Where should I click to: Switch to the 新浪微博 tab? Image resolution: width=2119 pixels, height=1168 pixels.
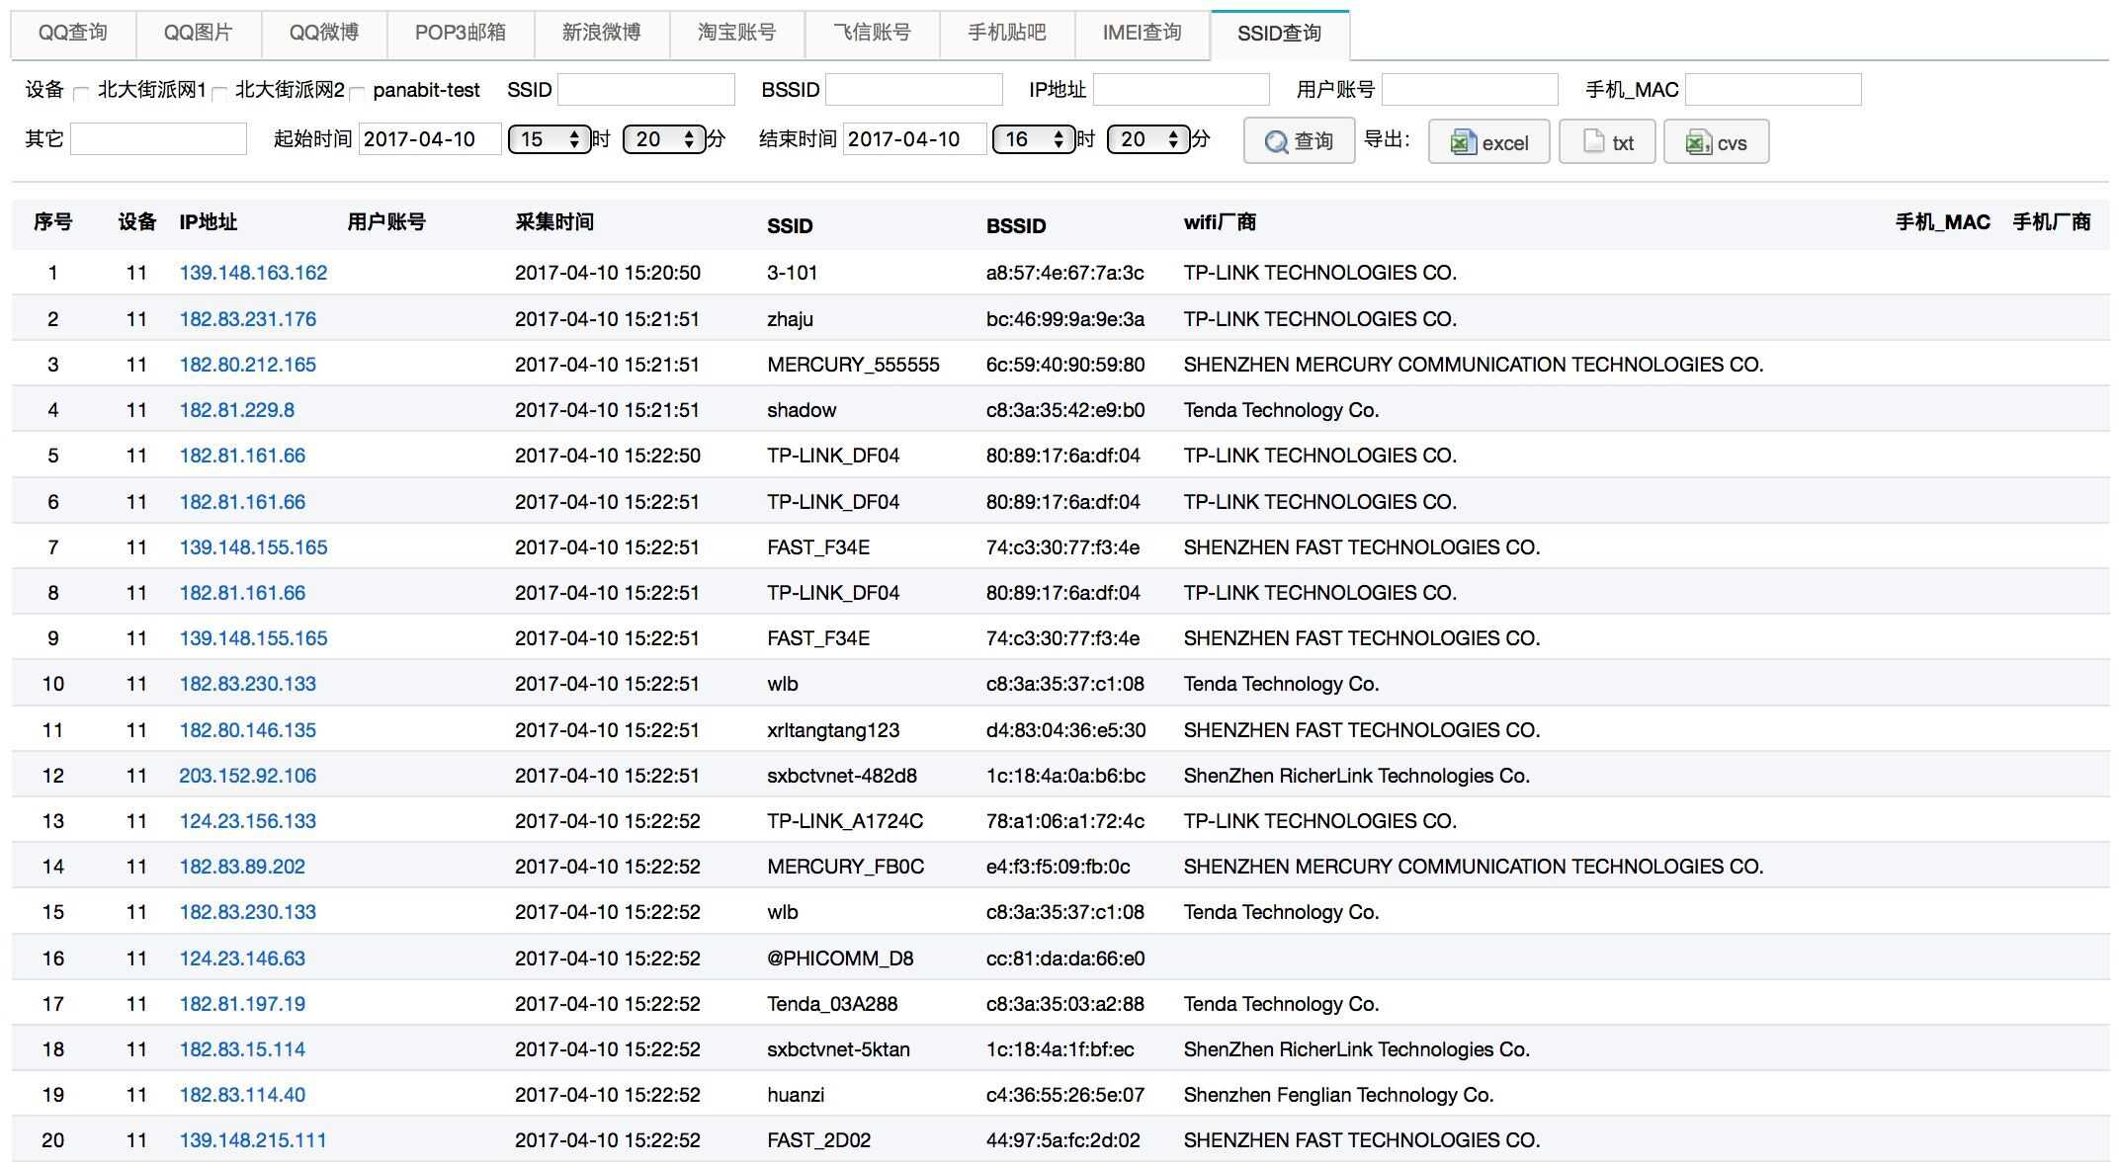click(602, 33)
